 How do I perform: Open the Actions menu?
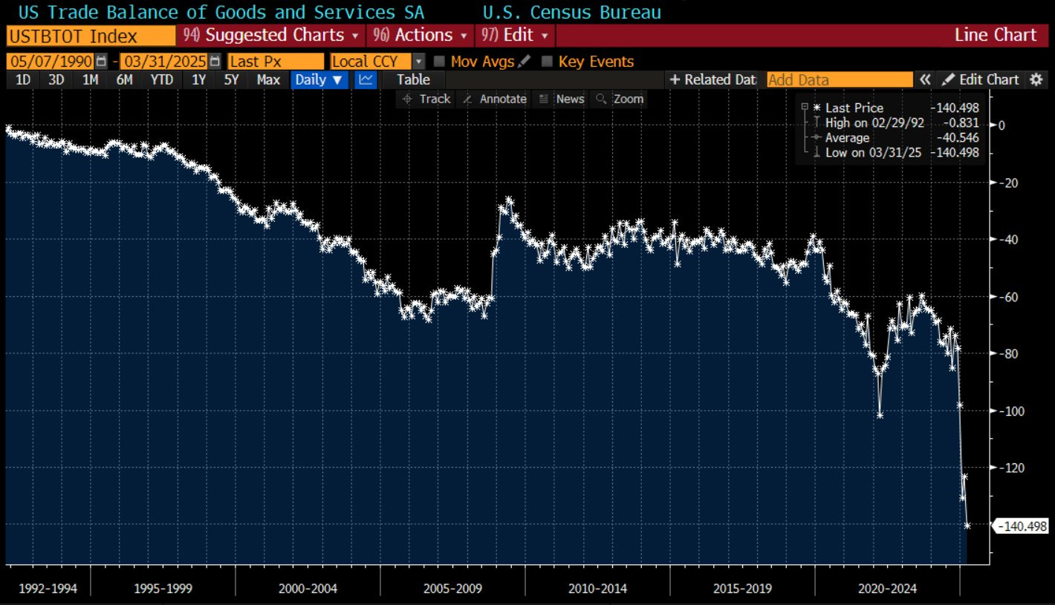[x=420, y=35]
